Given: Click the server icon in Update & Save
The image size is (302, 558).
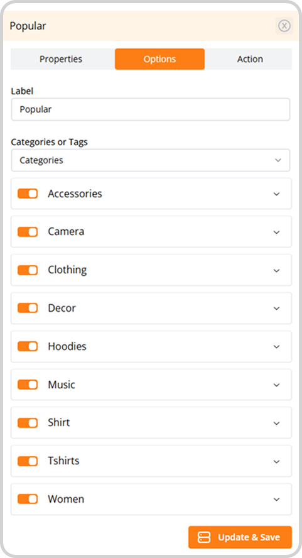Looking at the screenshot, I should point(204,537).
